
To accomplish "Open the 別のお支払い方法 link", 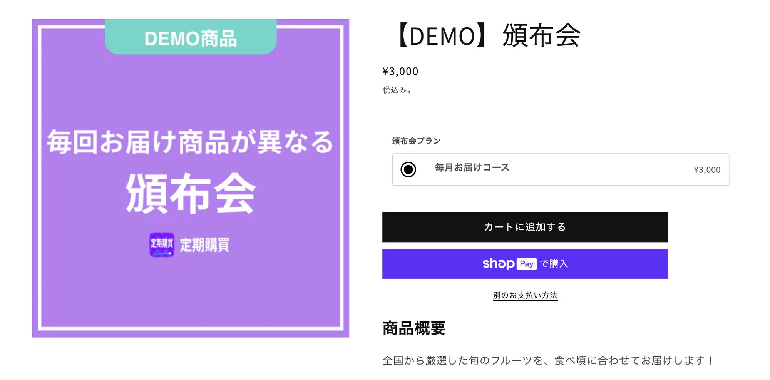I will (525, 295).
